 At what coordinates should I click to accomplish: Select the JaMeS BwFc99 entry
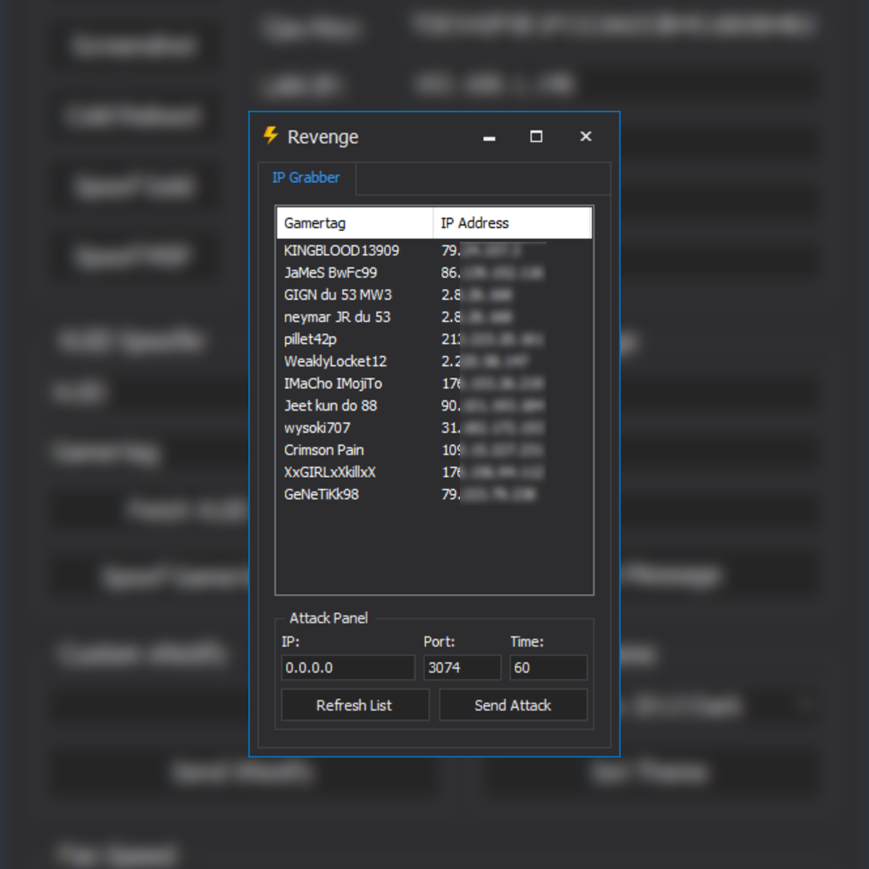click(330, 273)
